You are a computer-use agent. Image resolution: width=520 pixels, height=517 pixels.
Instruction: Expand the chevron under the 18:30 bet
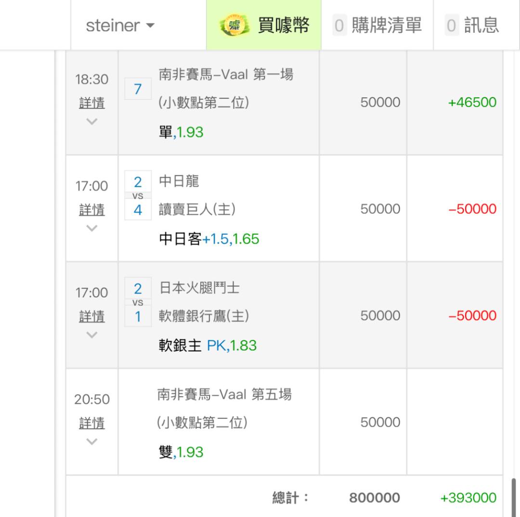pos(91,121)
